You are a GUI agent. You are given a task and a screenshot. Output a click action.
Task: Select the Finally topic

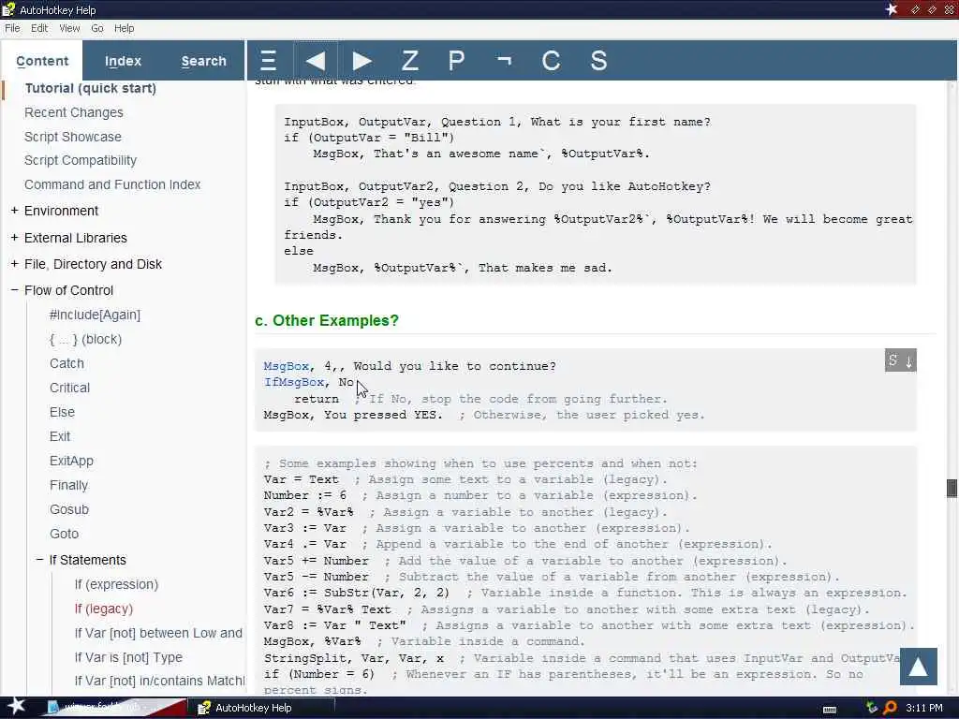coord(68,485)
